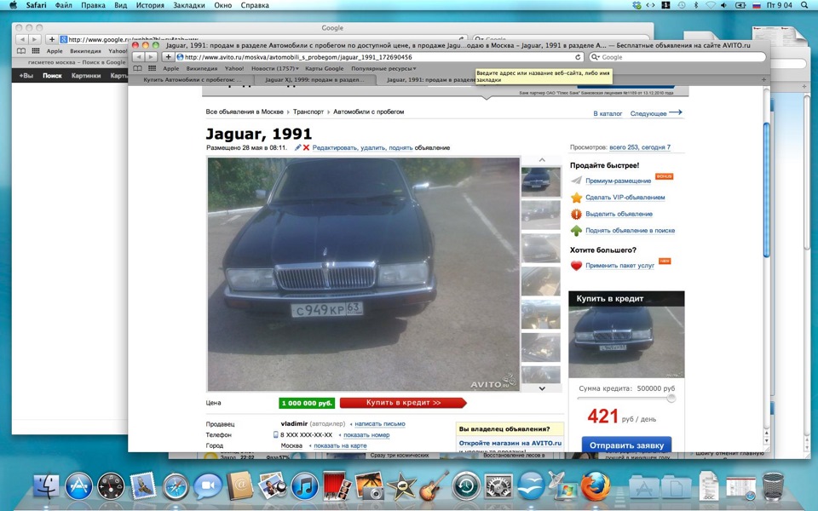This screenshot has height=511, width=818.
Task: Click Bluetooth icon in menu bar
Action: coord(695,5)
